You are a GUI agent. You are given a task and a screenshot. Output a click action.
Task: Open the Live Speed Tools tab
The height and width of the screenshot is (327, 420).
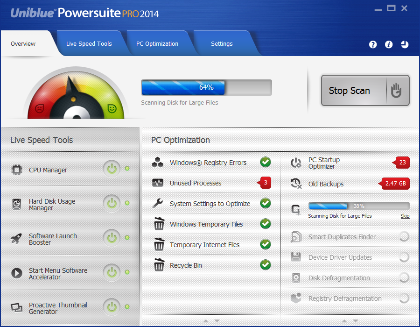coord(89,44)
